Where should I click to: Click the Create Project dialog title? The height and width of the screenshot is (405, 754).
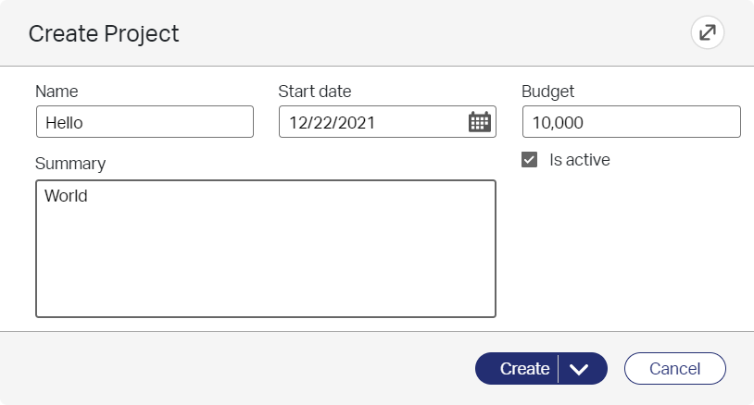point(104,34)
